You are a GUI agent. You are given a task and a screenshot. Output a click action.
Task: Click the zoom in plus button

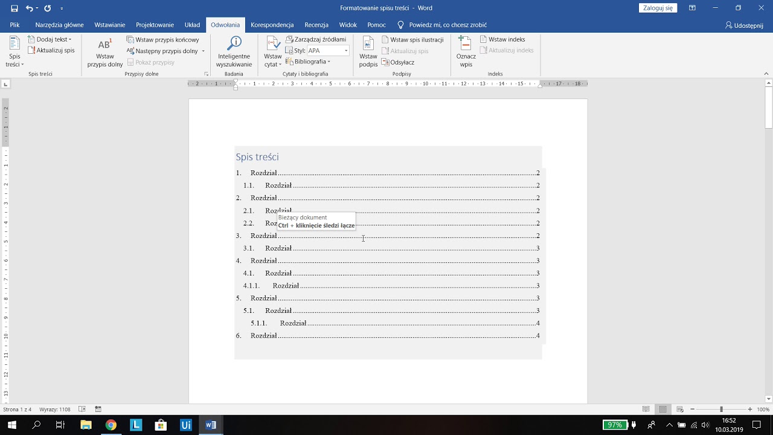tap(749, 410)
